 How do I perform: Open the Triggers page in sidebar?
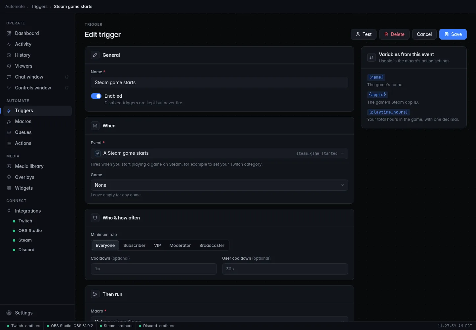coord(37,111)
